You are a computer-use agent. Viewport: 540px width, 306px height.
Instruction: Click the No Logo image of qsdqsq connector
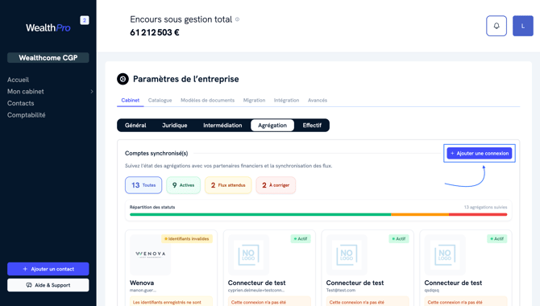[x=445, y=254]
